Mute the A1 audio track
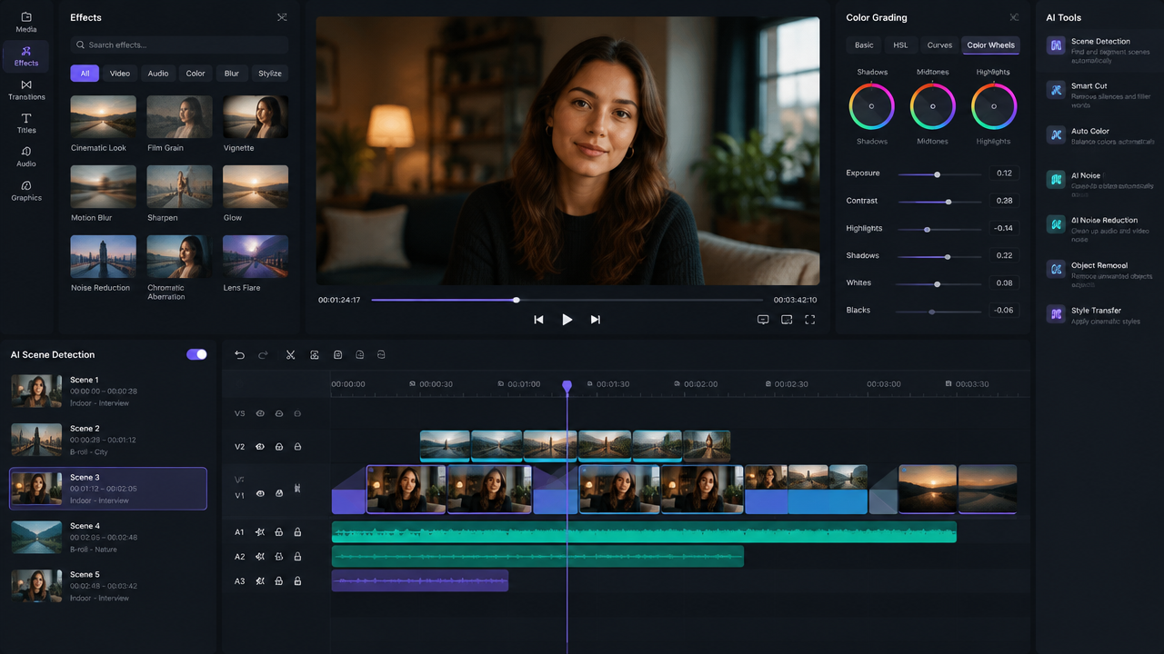Screen dimensions: 1164x654 [260, 532]
